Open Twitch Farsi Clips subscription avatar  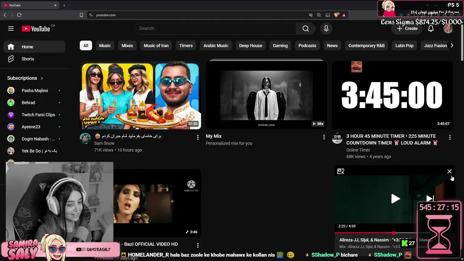11,115
